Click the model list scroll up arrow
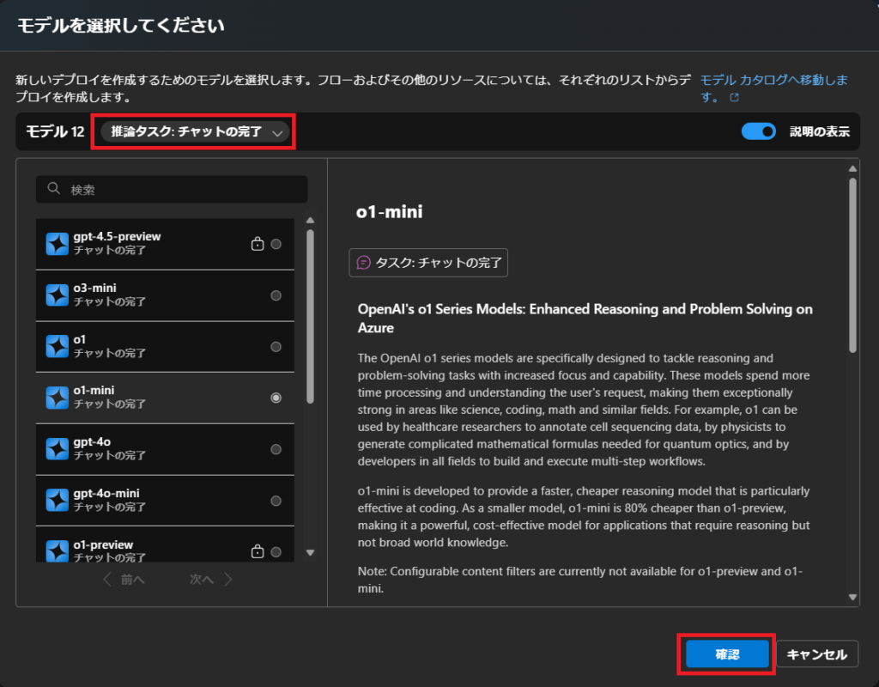Image resolution: width=879 pixels, height=687 pixels. (310, 220)
